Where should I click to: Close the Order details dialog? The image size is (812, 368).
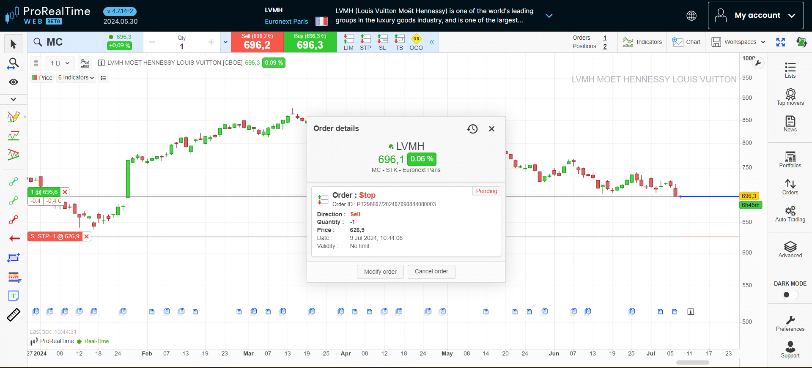point(491,129)
